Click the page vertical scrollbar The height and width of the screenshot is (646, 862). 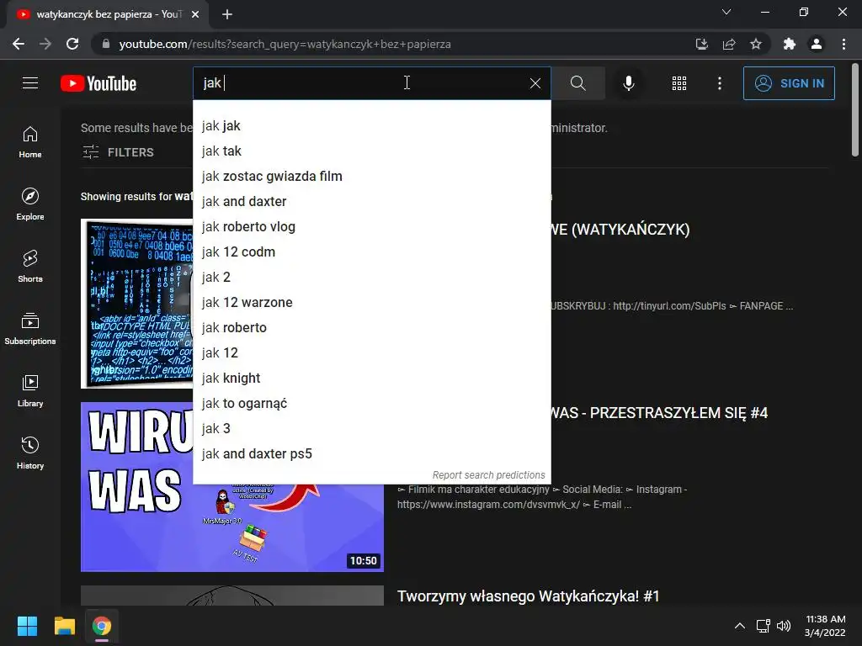[x=855, y=110]
